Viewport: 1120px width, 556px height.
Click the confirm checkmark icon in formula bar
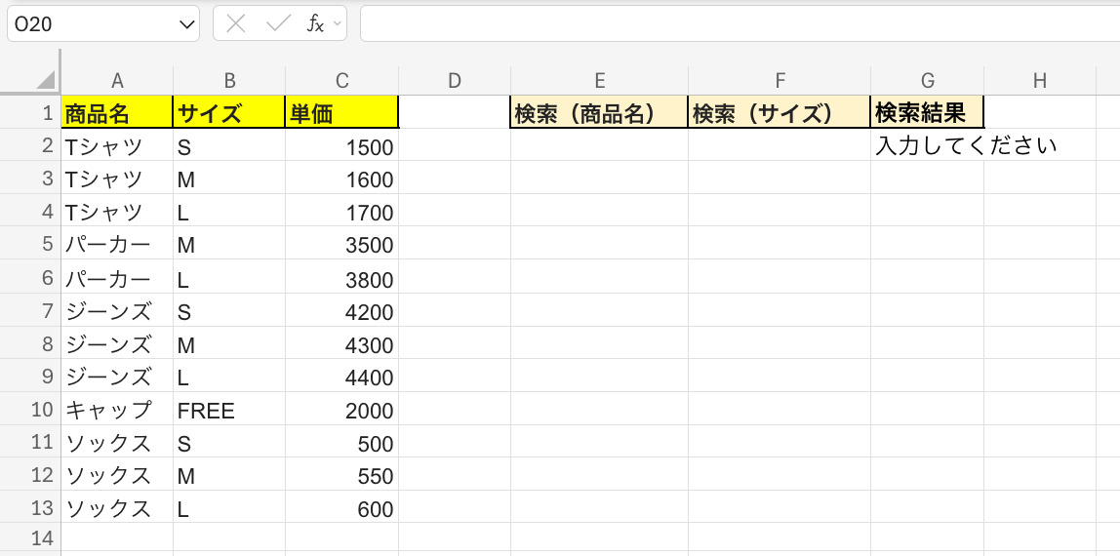278,24
